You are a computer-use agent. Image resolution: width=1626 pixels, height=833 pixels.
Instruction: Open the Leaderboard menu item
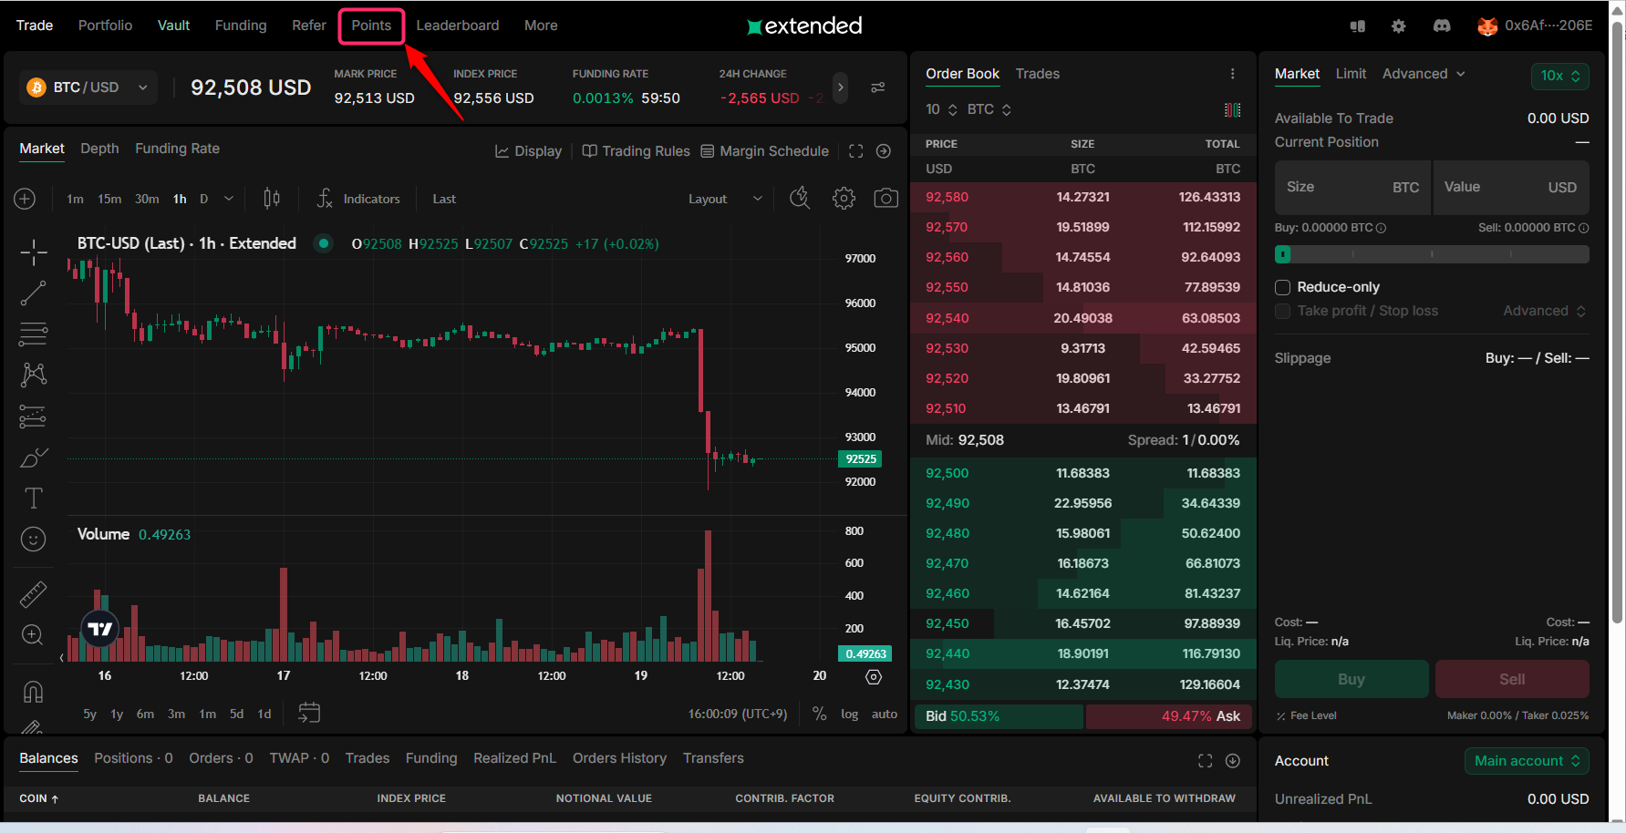[x=457, y=26]
